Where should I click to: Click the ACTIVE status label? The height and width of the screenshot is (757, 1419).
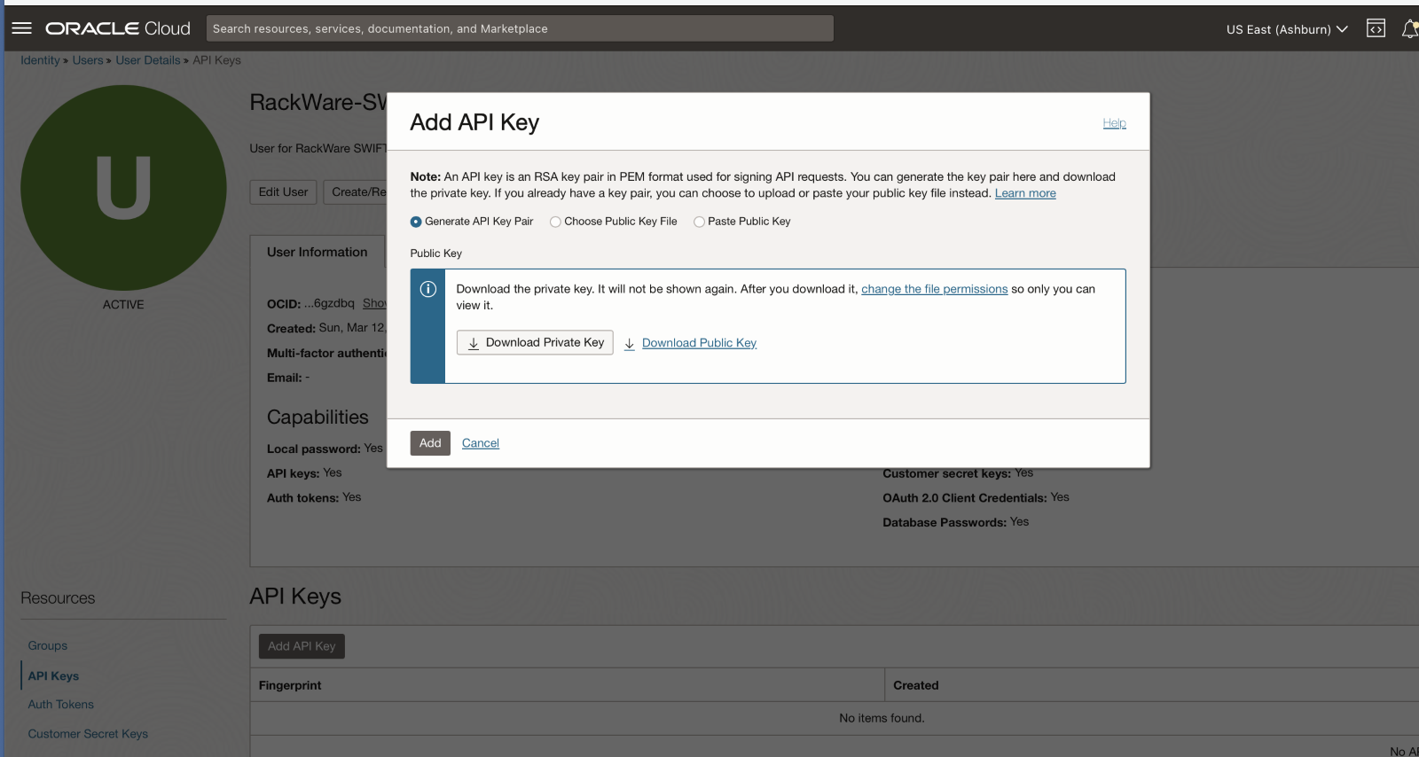click(x=123, y=304)
